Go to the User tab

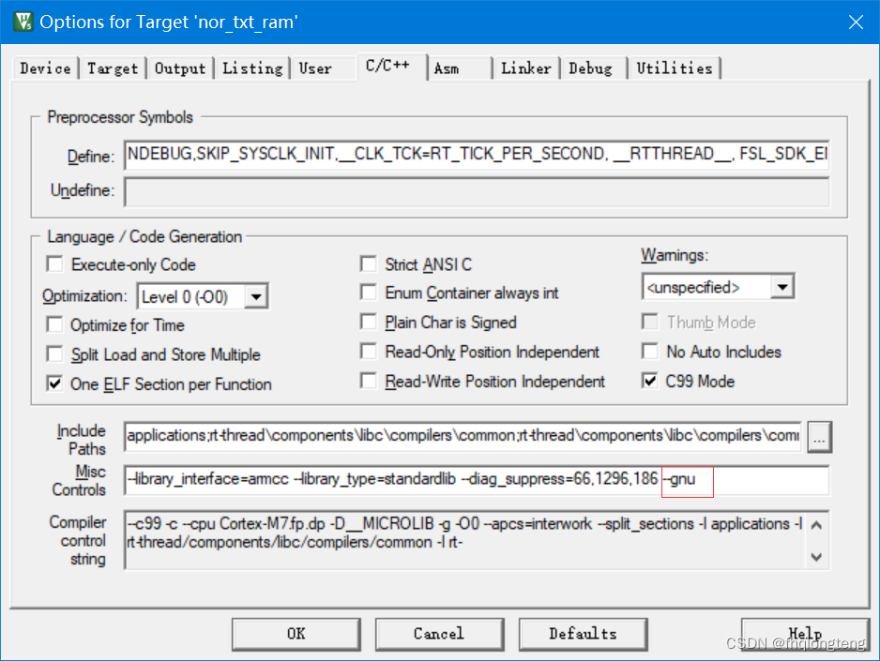[315, 68]
